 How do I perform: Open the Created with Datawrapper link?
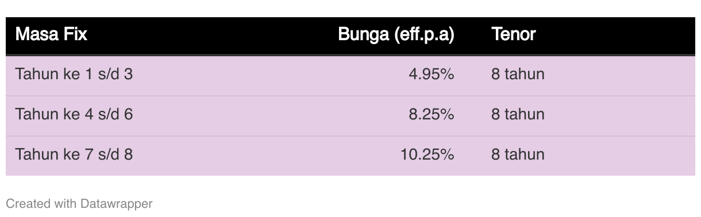(79, 203)
